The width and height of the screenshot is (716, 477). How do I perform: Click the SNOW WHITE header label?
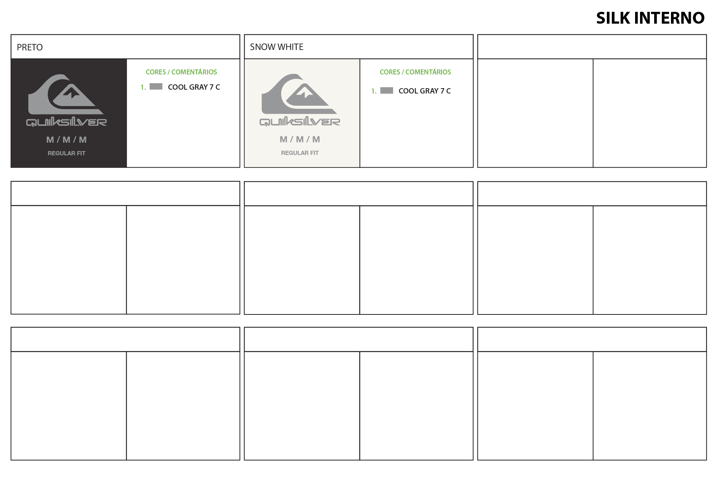point(277,47)
